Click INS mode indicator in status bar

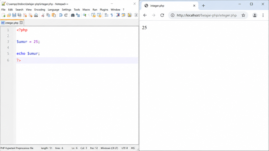pos(133,148)
